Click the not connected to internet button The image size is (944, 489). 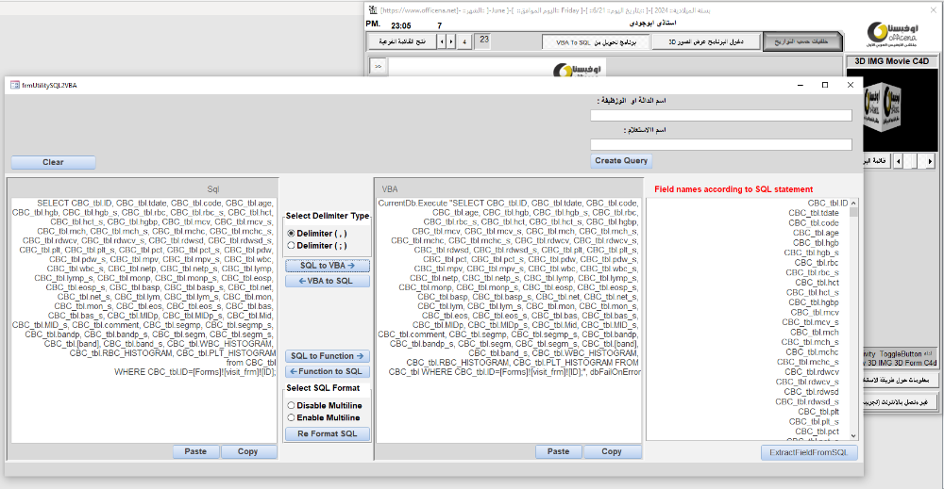point(900,402)
